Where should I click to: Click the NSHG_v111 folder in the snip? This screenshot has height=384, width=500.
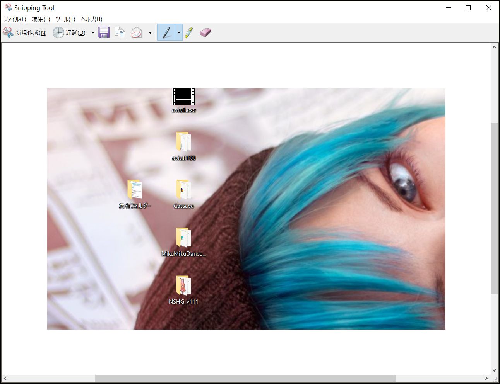pyautogui.click(x=183, y=286)
